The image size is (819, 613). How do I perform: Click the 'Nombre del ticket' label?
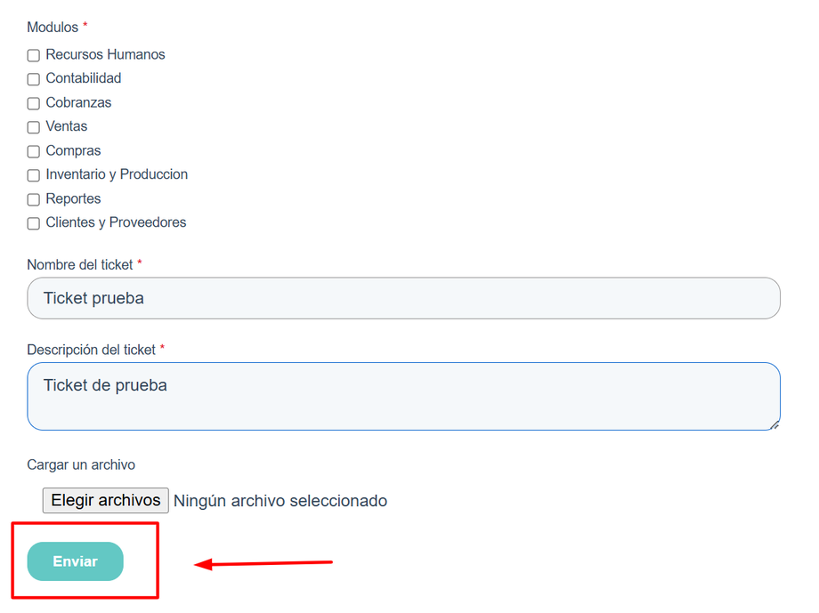80,264
